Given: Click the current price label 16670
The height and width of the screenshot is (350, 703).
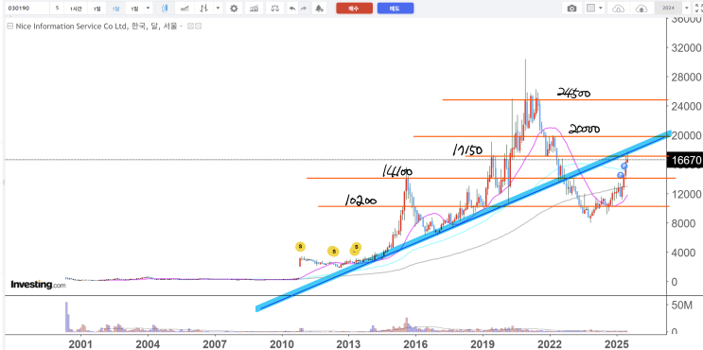Looking at the screenshot, I should (x=685, y=160).
